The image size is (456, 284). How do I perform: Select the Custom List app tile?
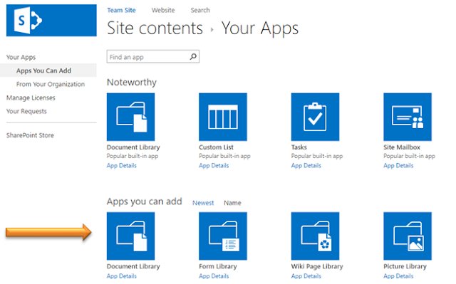coord(223,117)
